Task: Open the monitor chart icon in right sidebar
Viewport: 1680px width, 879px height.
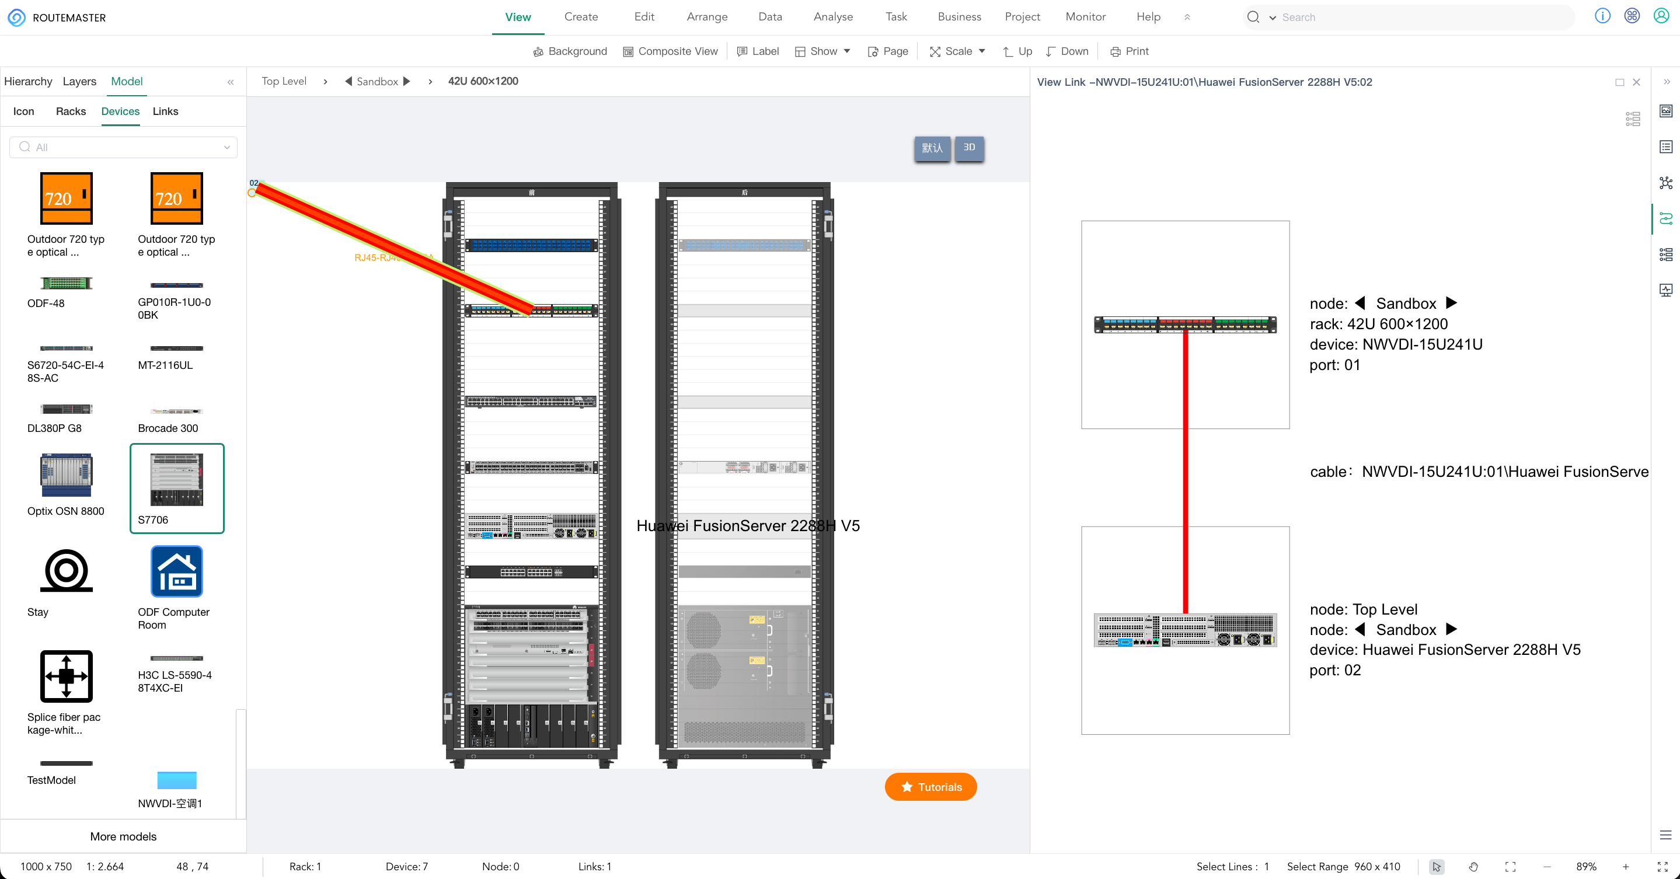Action: 1665,289
